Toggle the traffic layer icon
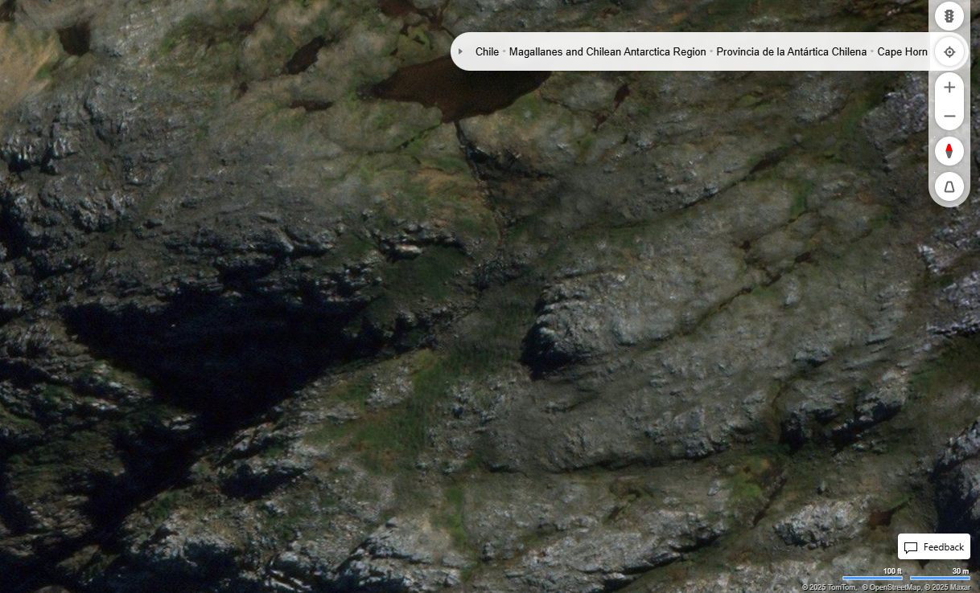 pyautogui.click(x=949, y=16)
